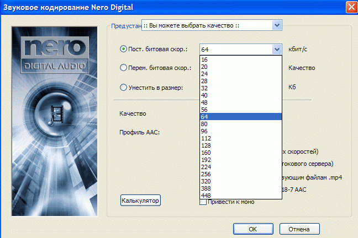Close the Nero Digital dialog window
The width and height of the screenshot is (358, 238).
[352, 7]
